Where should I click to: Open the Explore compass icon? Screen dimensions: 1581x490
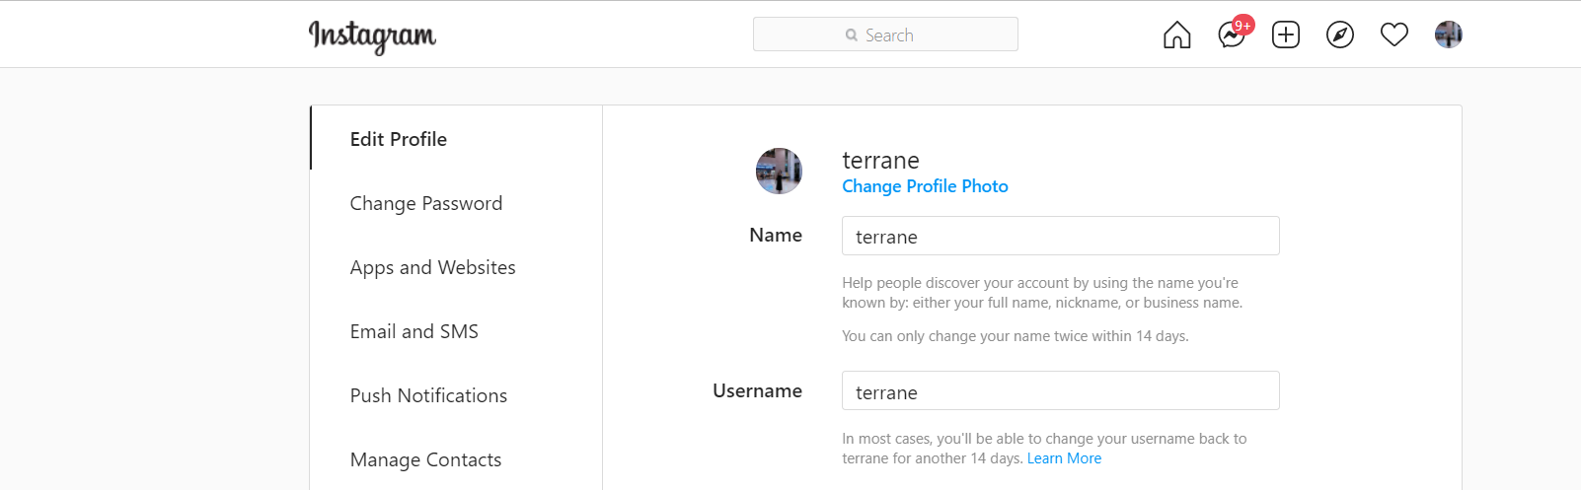tap(1339, 35)
